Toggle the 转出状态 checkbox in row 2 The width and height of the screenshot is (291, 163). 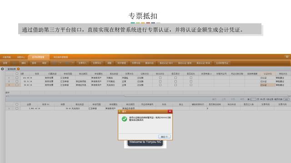[160, 81]
